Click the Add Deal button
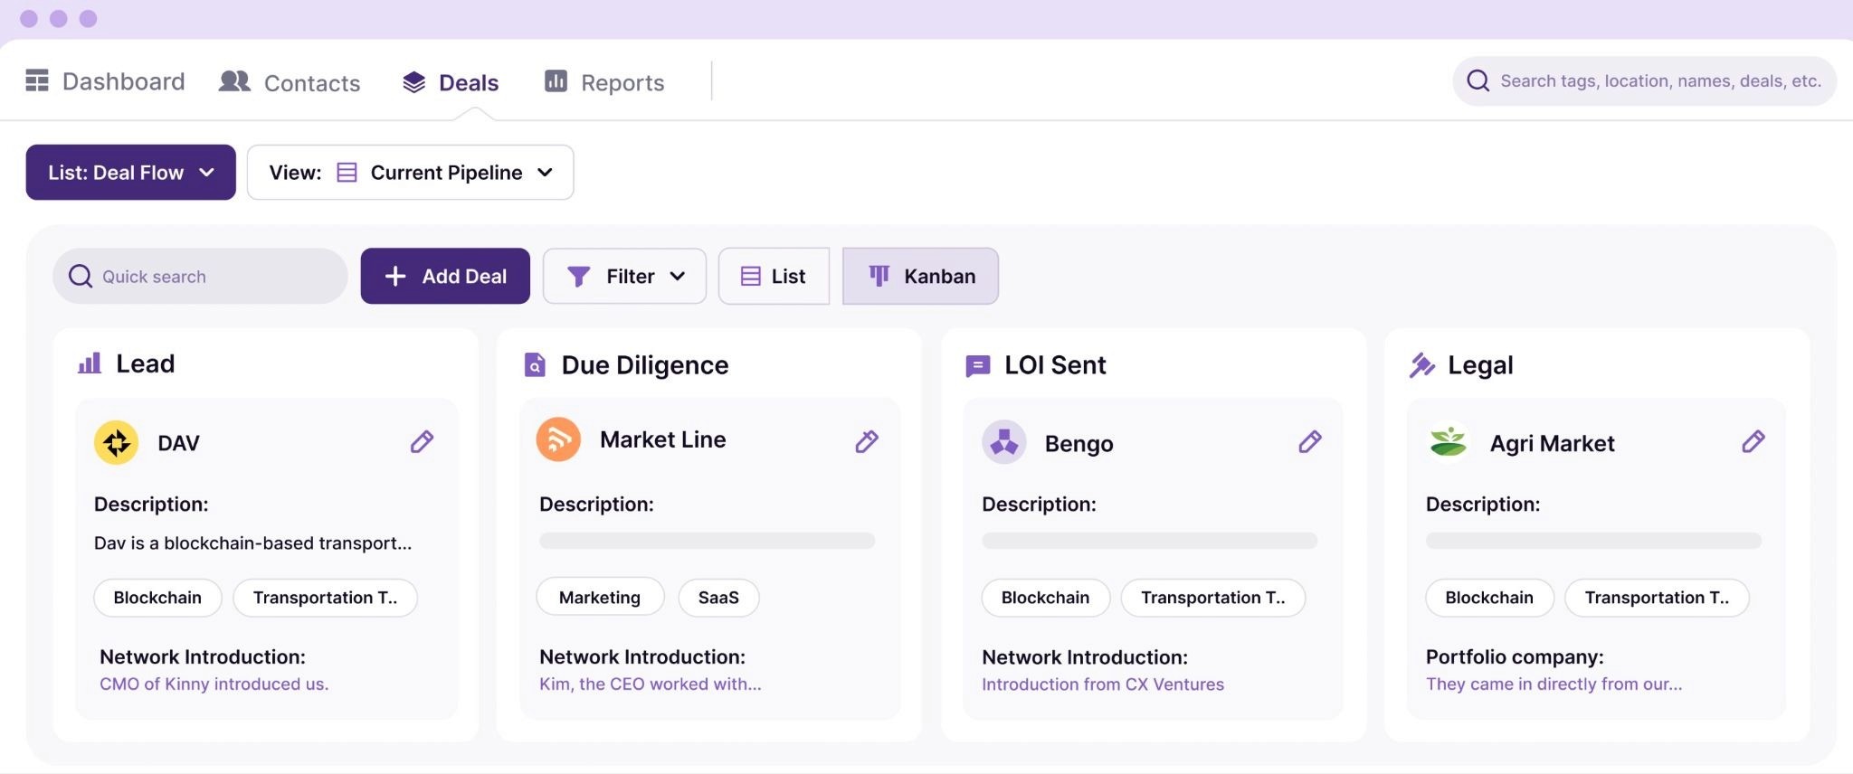The height and width of the screenshot is (774, 1853). coord(445,276)
